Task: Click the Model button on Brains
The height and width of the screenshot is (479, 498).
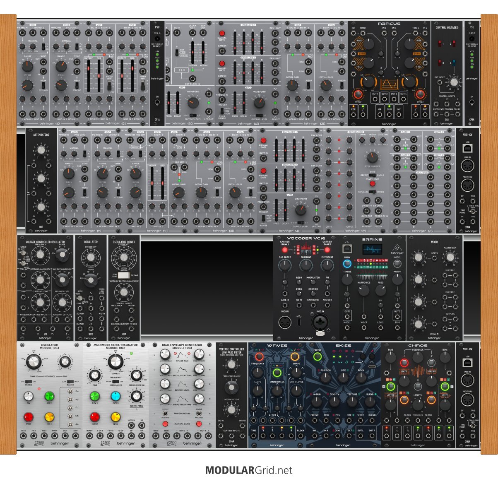Action: [x=397, y=264]
